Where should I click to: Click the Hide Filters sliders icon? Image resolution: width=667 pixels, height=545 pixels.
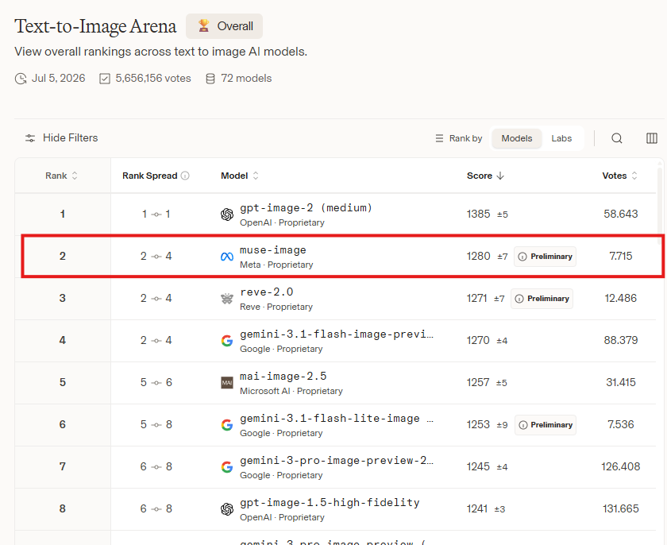point(30,138)
